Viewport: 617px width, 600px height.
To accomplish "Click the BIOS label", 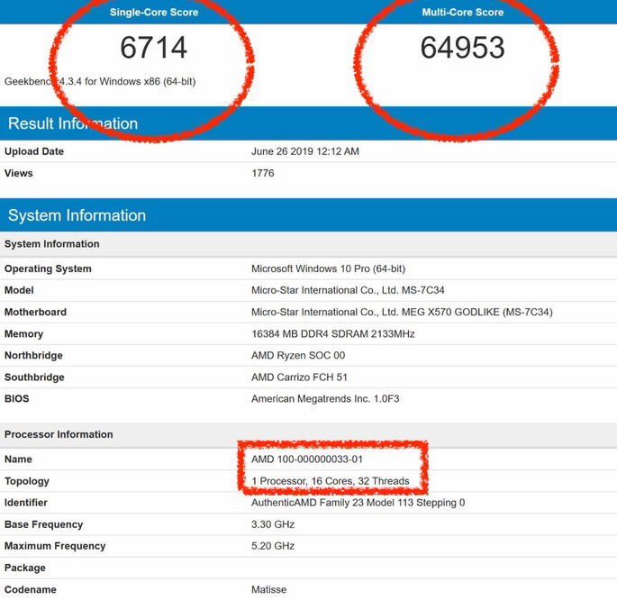I will click(16, 398).
